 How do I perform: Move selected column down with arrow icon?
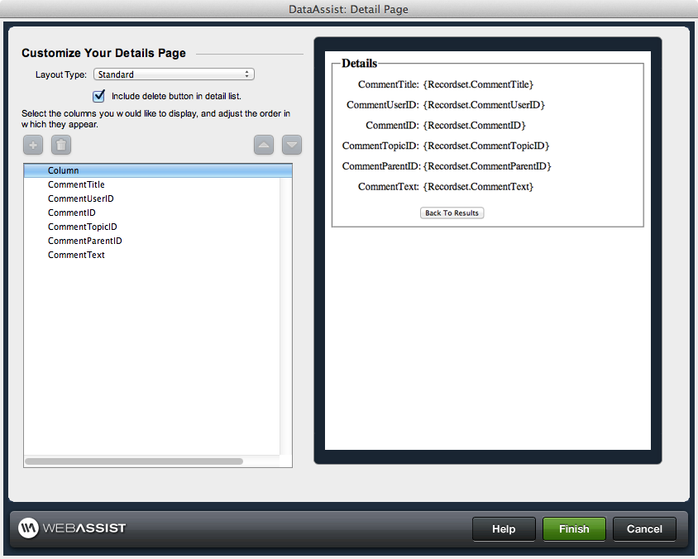pyautogui.click(x=291, y=145)
